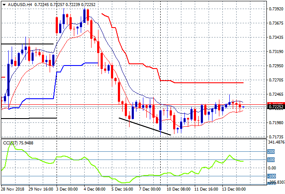Screen dimensions: 285x194
Task: Select the 4 Dec 08:00 time label
Action: point(95,189)
